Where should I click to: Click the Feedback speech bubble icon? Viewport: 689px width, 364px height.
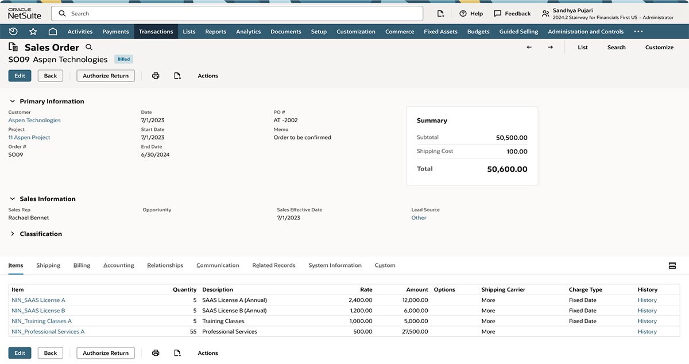click(497, 13)
